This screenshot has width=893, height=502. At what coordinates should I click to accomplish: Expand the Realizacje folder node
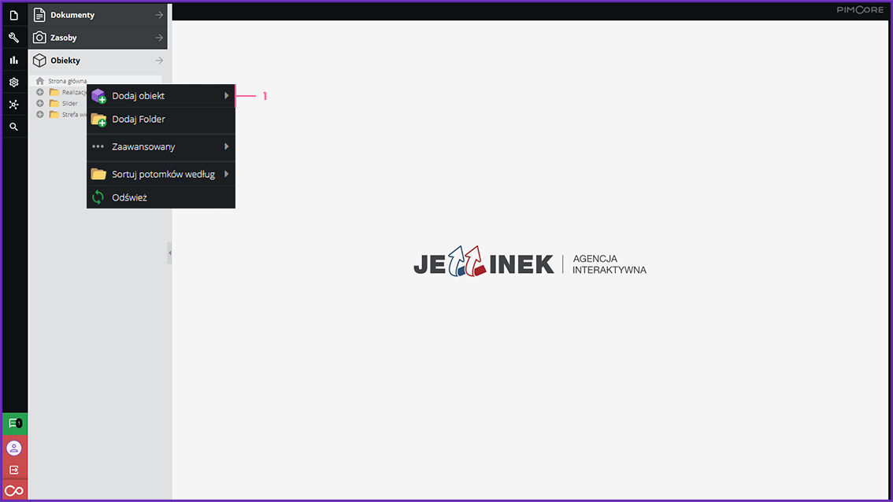[40, 92]
